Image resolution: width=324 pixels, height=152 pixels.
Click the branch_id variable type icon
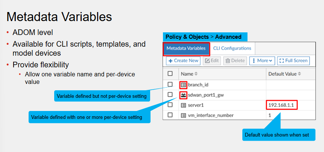(x=183, y=85)
